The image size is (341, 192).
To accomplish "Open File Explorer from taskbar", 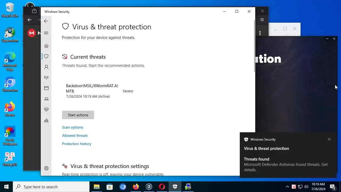I will [x=96, y=187].
